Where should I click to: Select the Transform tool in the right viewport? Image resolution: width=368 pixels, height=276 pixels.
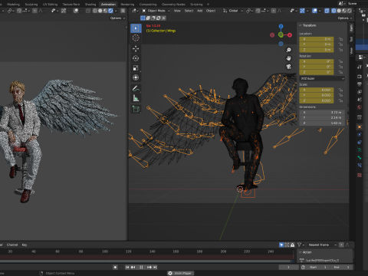136,77
